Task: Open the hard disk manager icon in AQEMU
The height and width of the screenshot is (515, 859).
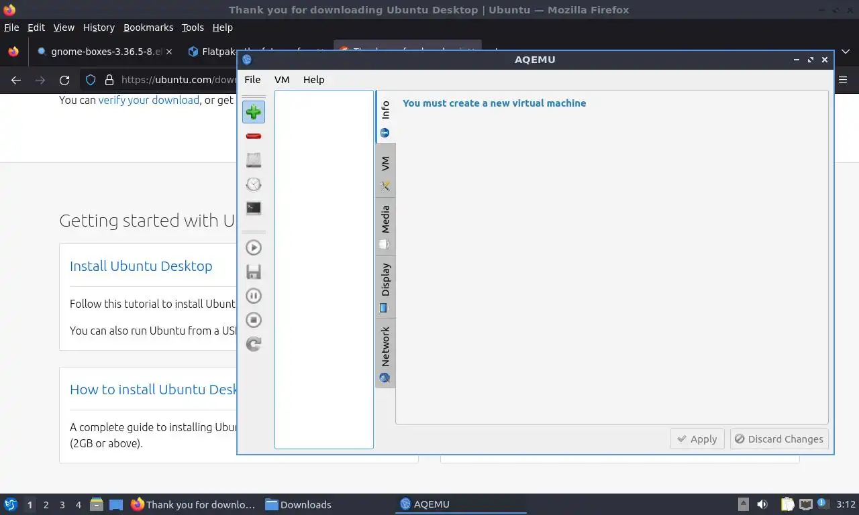Action: click(x=254, y=160)
